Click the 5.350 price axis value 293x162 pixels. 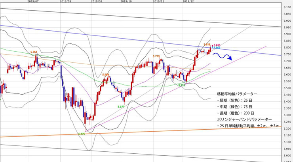287,108
